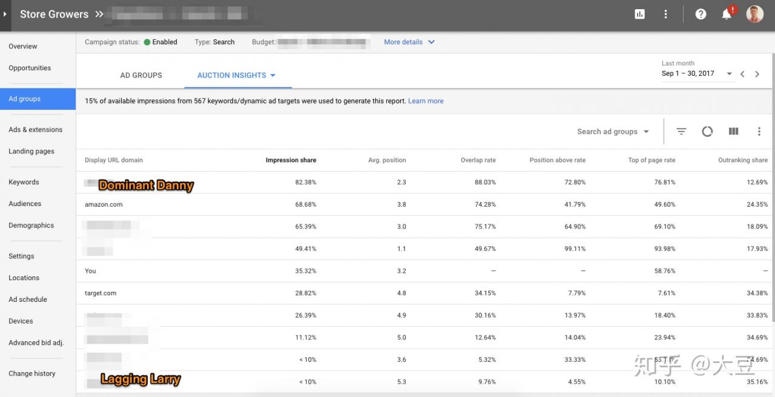Go to next date period arrow
Image resolution: width=775 pixels, height=397 pixels.
757,74
